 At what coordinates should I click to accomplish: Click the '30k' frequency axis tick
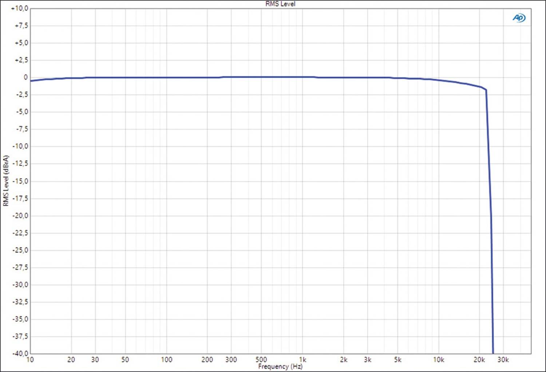click(x=503, y=360)
